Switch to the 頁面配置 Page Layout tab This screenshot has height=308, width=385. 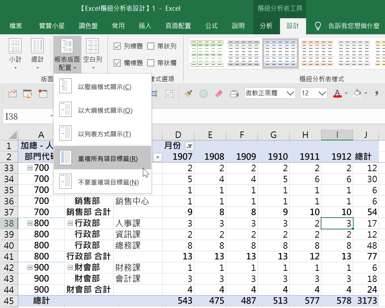coord(178,26)
